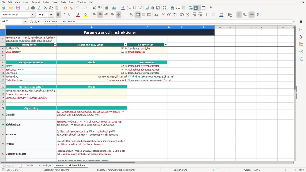Switch to the Översikt sheet tab
Screen dimensions: 306x172
[x=30, y=165]
